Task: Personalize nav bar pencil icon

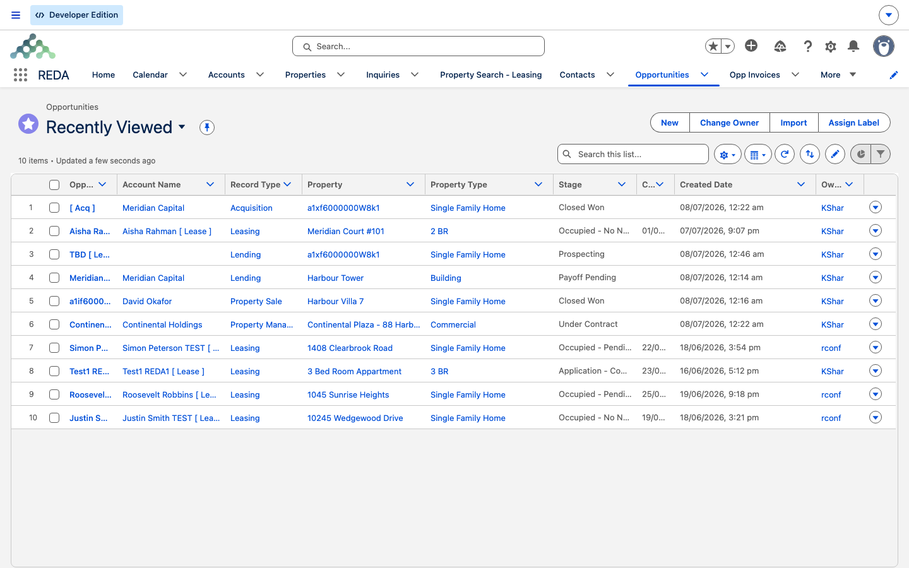Action: click(894, 75)
